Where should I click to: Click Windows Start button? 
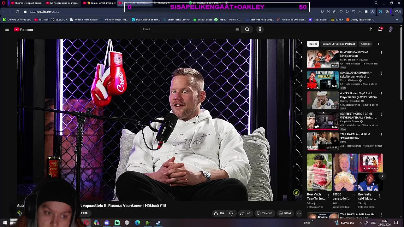(5, 223)
